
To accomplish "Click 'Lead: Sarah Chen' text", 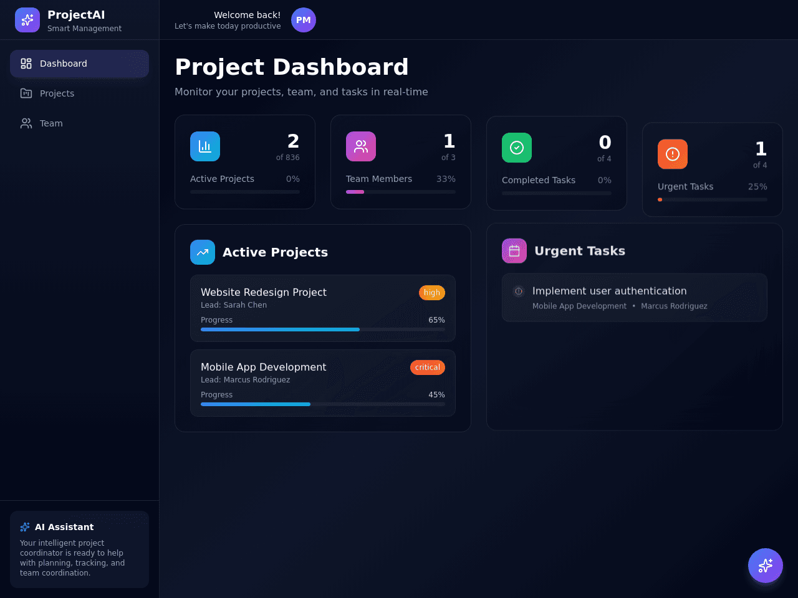I will (x=234, y=305).
